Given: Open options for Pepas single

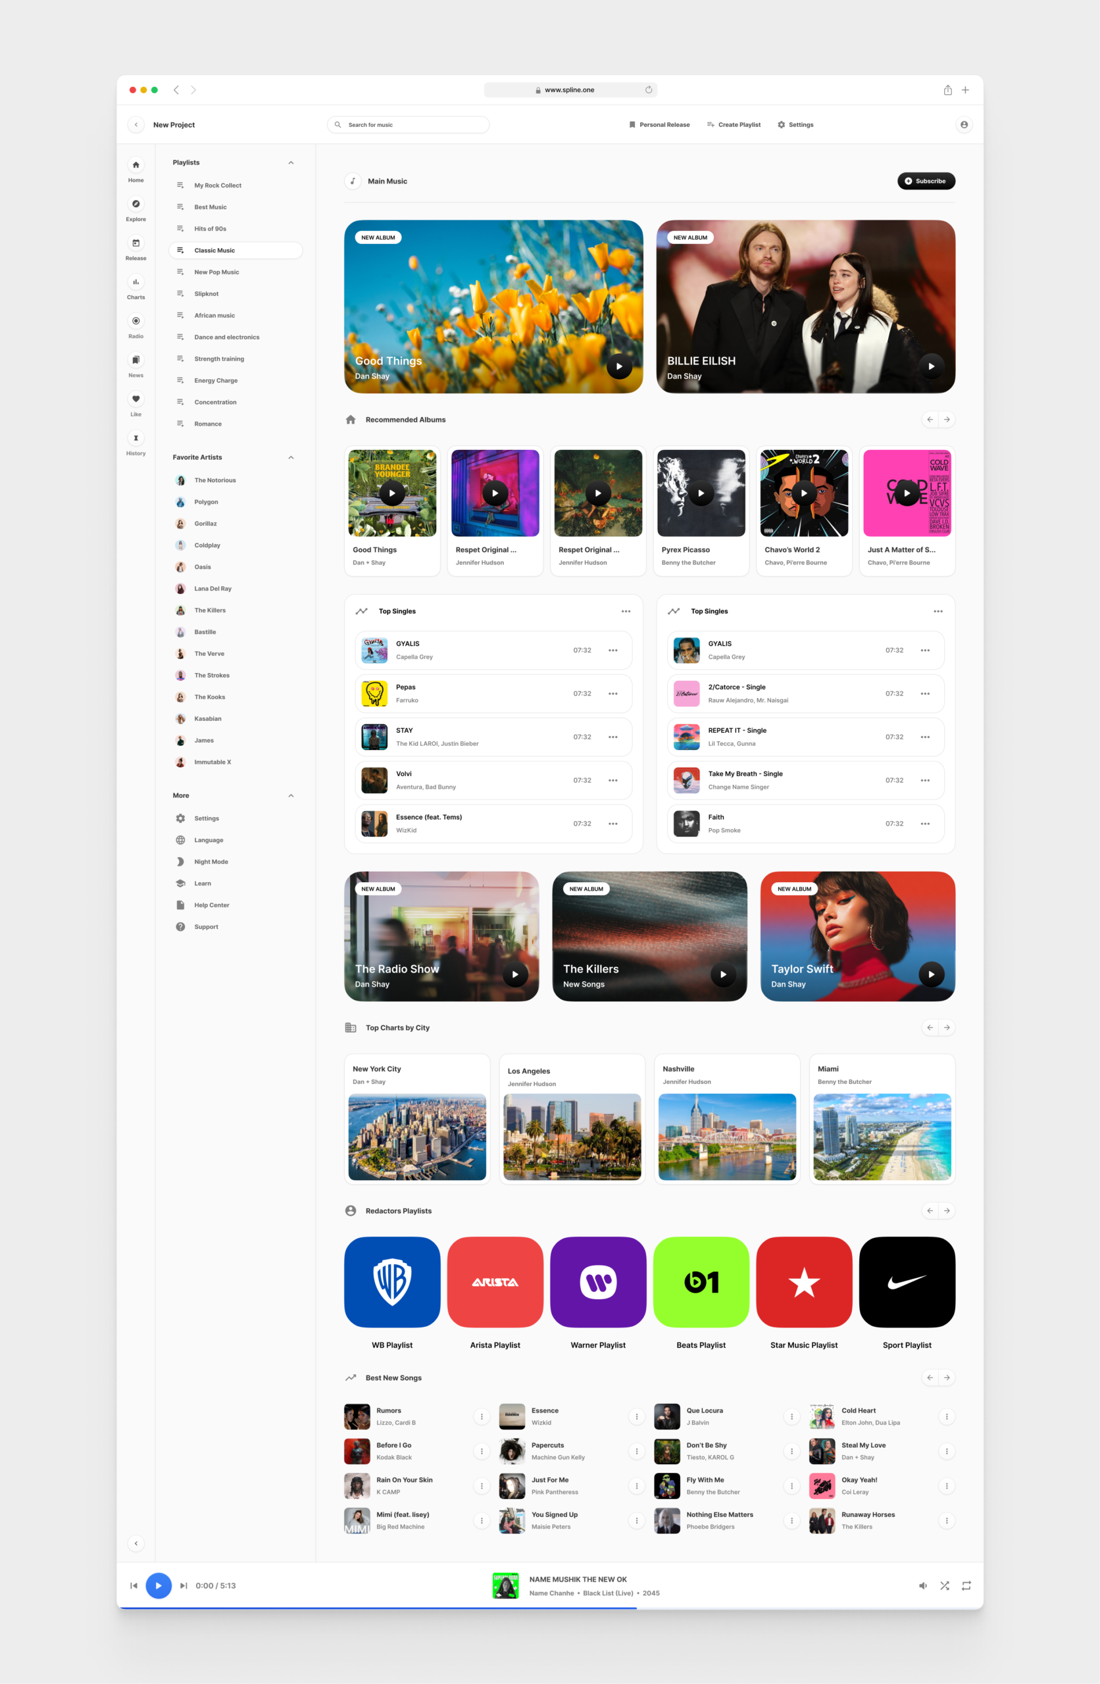Looking at the screenshot, I should coord(613,693).
